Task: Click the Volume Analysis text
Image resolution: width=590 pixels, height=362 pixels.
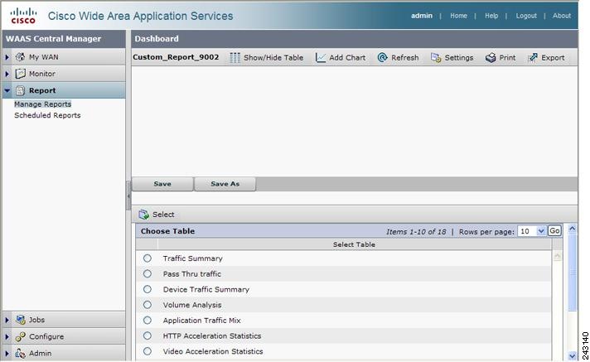Action: tap(192, 305)
